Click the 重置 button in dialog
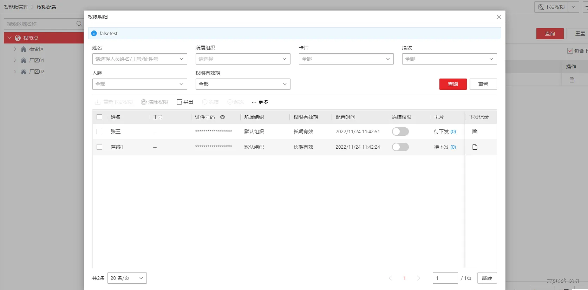This screenshot has width=588, height=290. pos(483,84)
